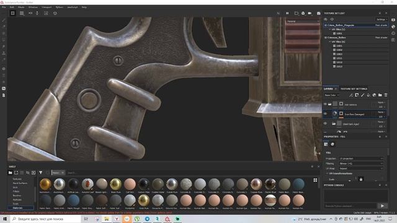Open the UV Wrap dropdown set to Repeat
This screenshot has width=397, height=223.
point(361,168)
